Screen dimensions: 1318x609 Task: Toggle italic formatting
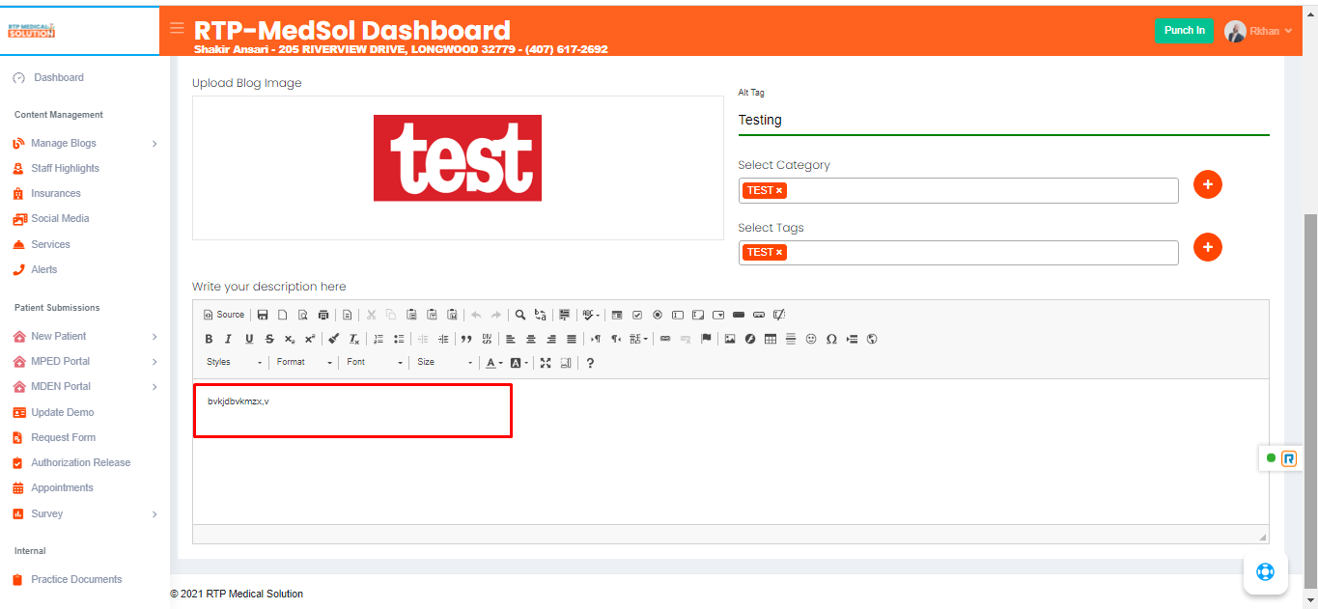pos(228,339)
